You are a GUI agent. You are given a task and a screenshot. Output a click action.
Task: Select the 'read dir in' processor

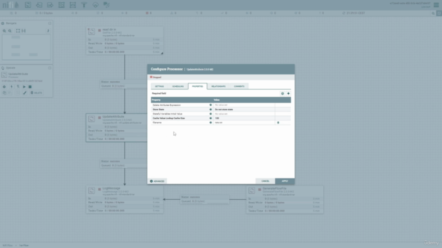(x=124, y=41)
